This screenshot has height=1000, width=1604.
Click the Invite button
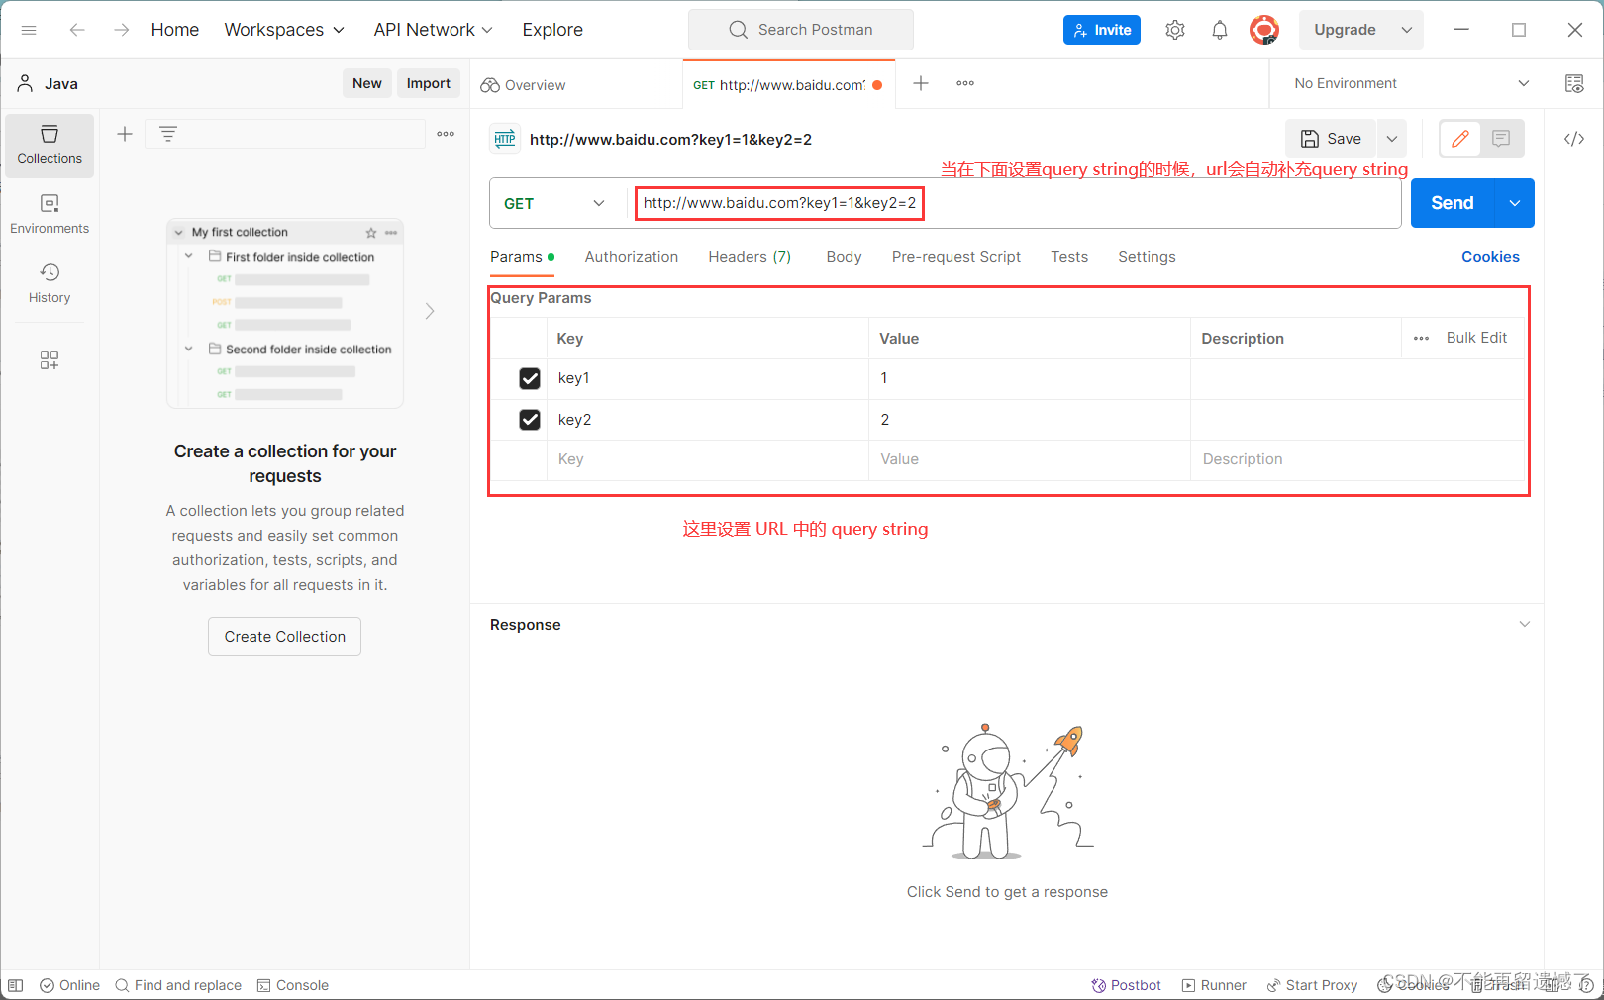tap(1102, 30)
